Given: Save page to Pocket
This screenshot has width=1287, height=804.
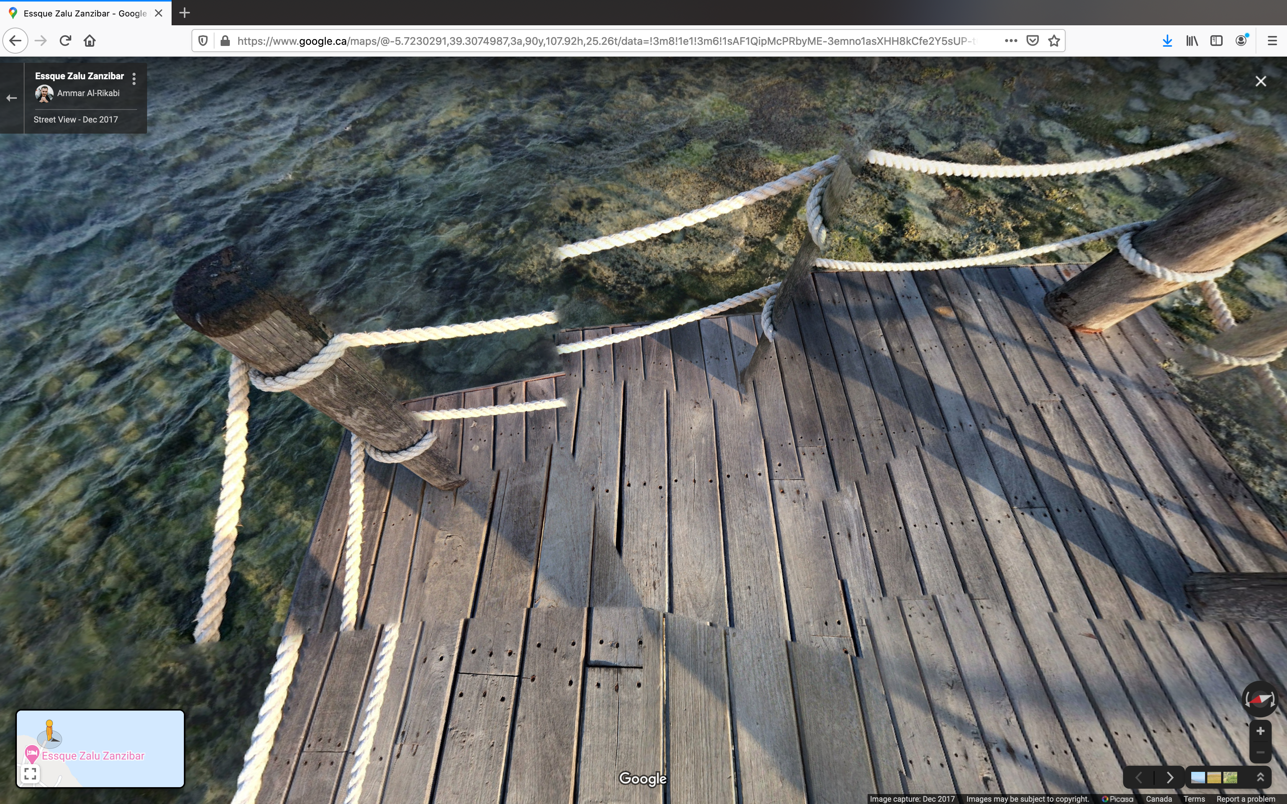Looking at the screenshot, I should (x=1032, y=41).
